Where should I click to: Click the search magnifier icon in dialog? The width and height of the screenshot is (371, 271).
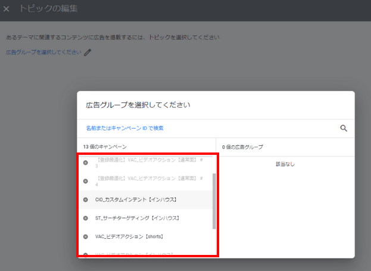(343, 128)
